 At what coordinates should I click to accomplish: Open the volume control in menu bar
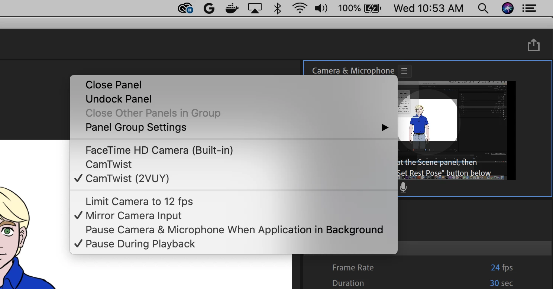point(321,8)
